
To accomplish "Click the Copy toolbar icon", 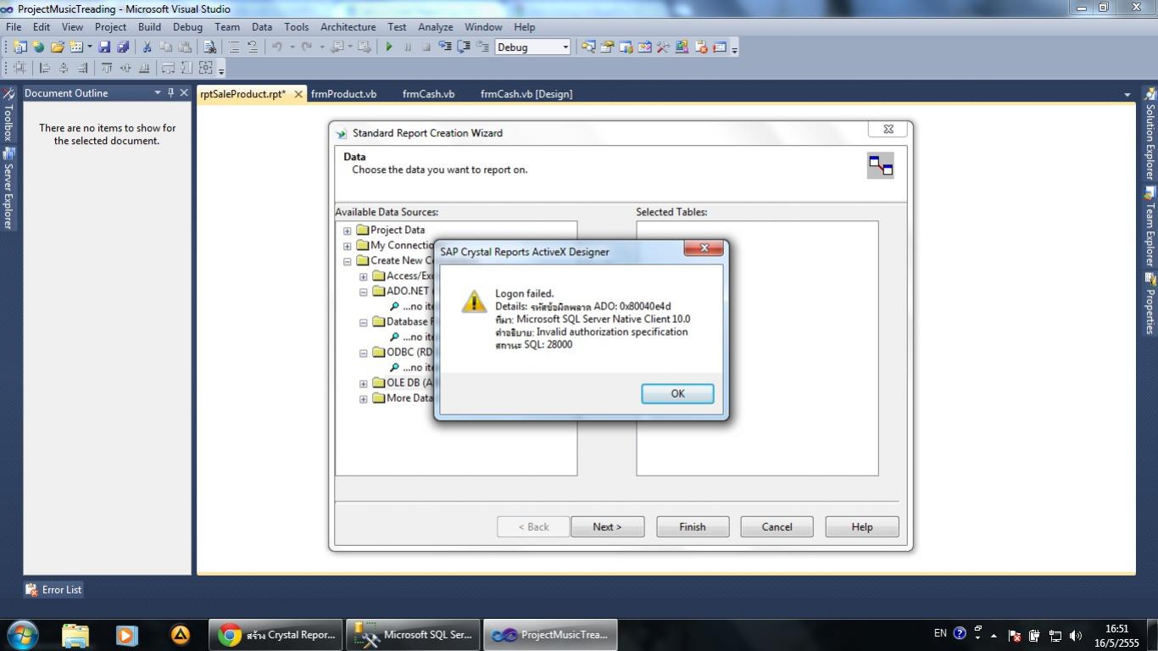I will point(165,47).
